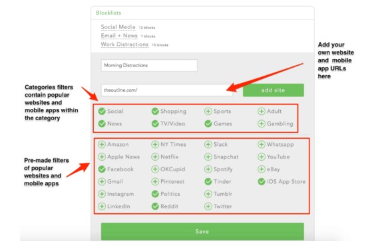Viewport: 376px width, 249px height.
Task: Select the Blocklists header tab
Action: click(x=108, y=13)
